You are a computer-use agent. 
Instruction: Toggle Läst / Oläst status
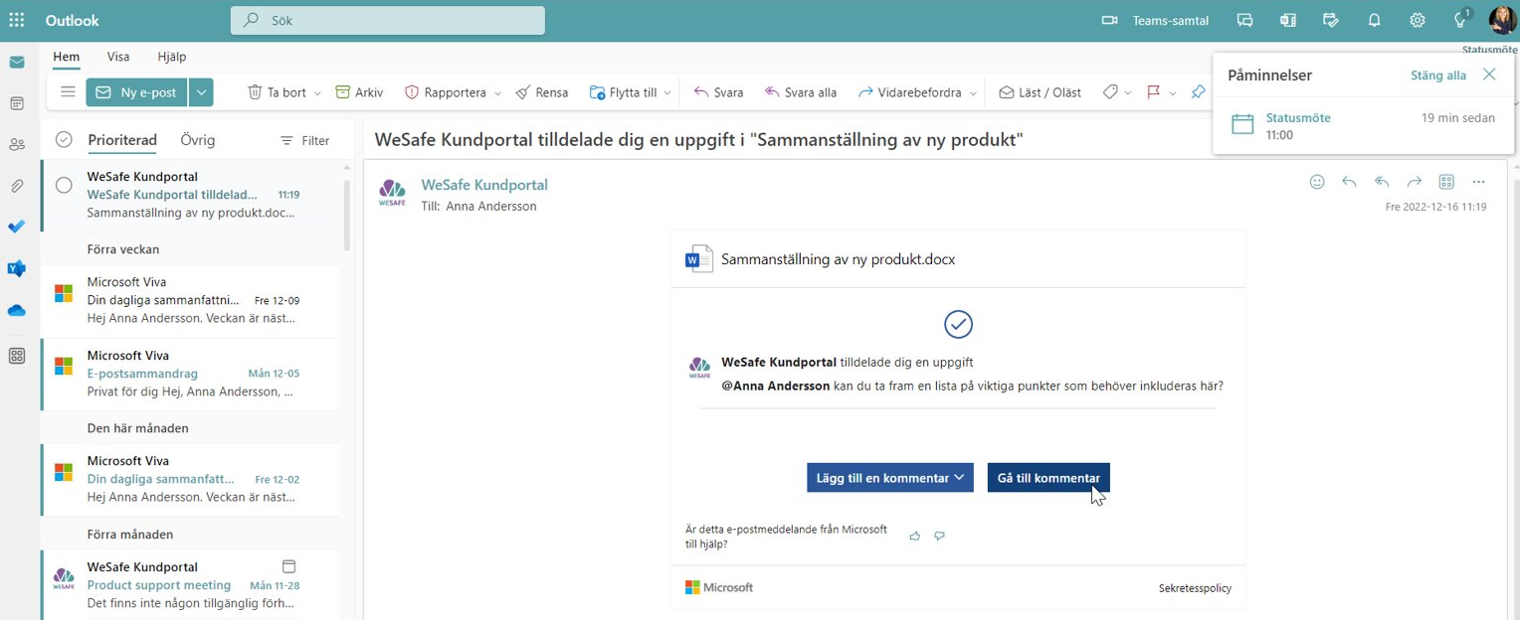1040,92
